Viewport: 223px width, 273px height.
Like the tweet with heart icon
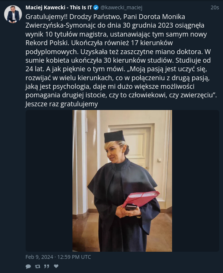(56, 266)
